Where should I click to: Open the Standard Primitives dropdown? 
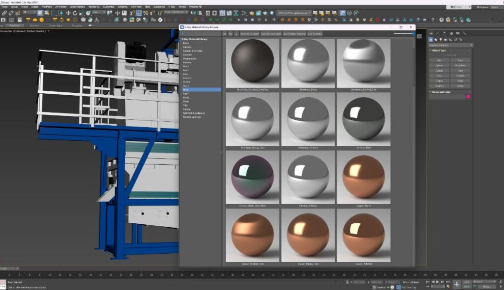coord(450,45)
